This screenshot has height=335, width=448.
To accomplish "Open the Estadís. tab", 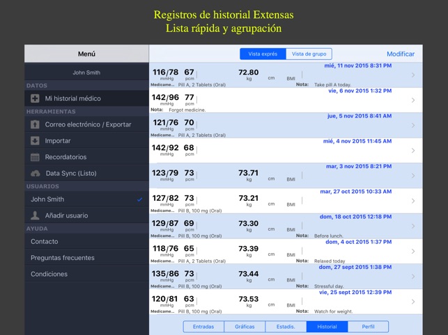I will coord(286,327).
